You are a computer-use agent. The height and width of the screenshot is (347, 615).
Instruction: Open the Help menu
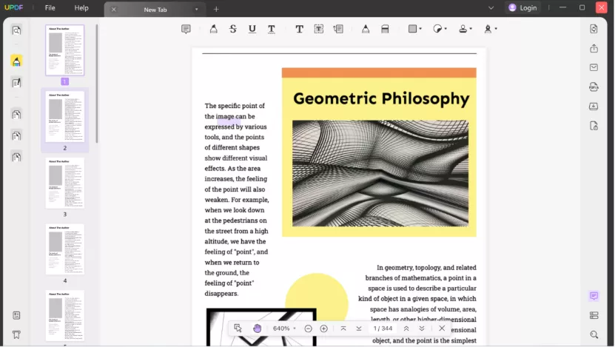pyautogui.click(x=81, y=8)
